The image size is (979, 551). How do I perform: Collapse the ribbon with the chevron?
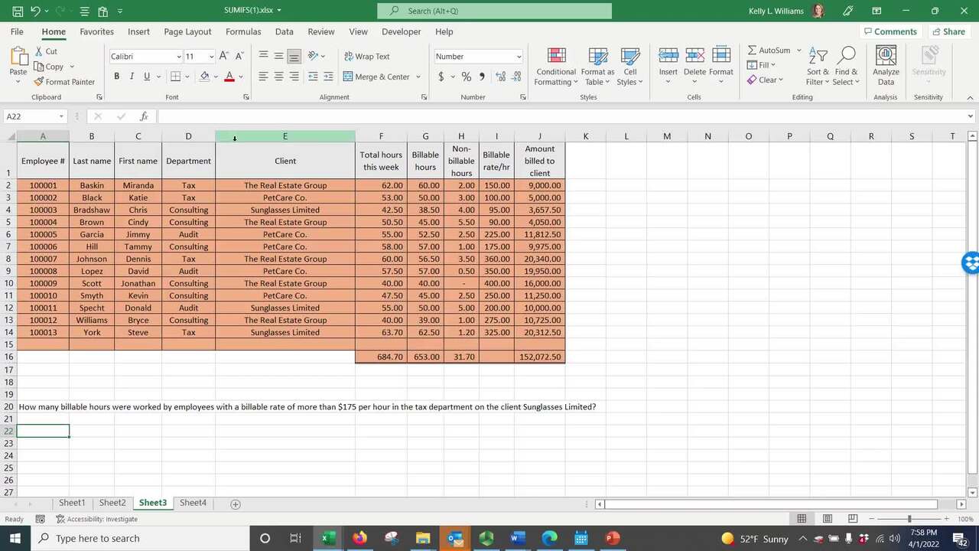coord(970,97)
